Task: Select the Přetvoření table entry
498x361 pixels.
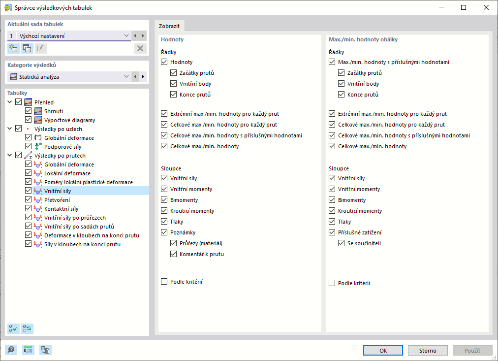Action: click(57, 200)
